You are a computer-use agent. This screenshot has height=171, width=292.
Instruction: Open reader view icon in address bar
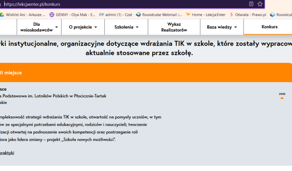[x=251, y=4]
